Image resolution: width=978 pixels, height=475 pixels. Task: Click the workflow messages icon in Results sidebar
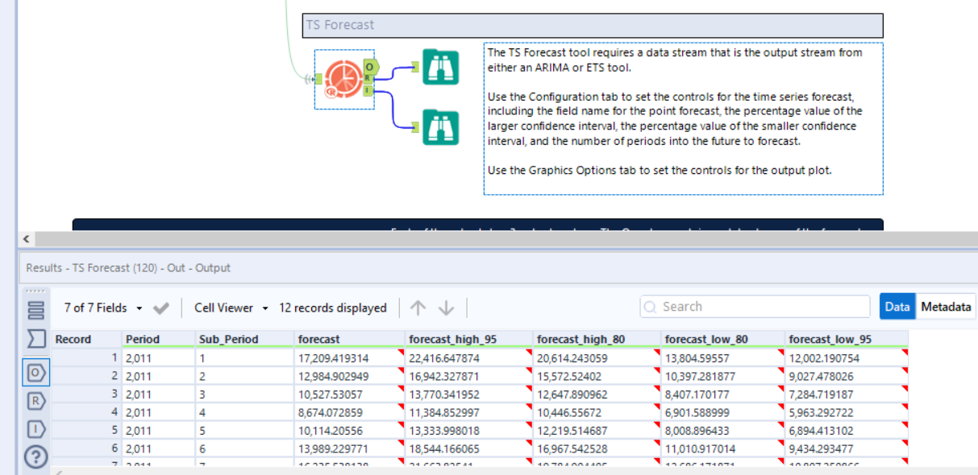(36, 309)
